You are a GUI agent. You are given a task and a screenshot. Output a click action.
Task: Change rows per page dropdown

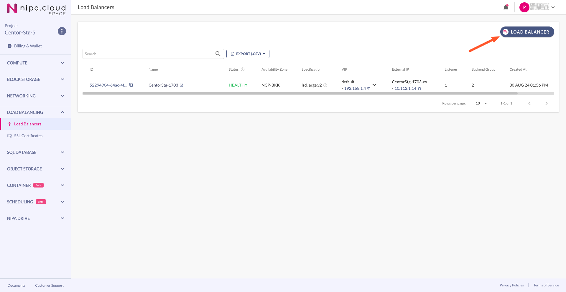pyautogui.click(x=482, y=103)
